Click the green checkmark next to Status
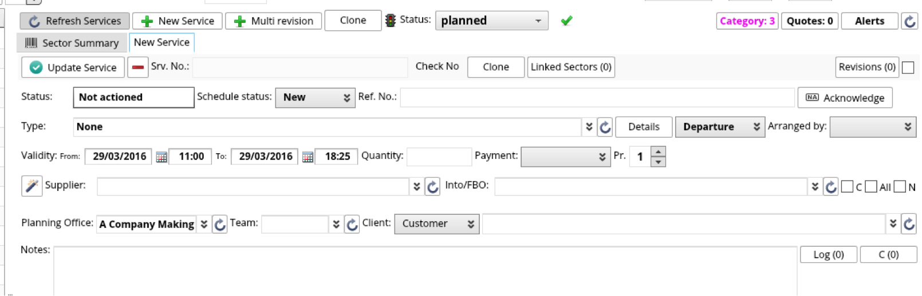 pos(566,21)
